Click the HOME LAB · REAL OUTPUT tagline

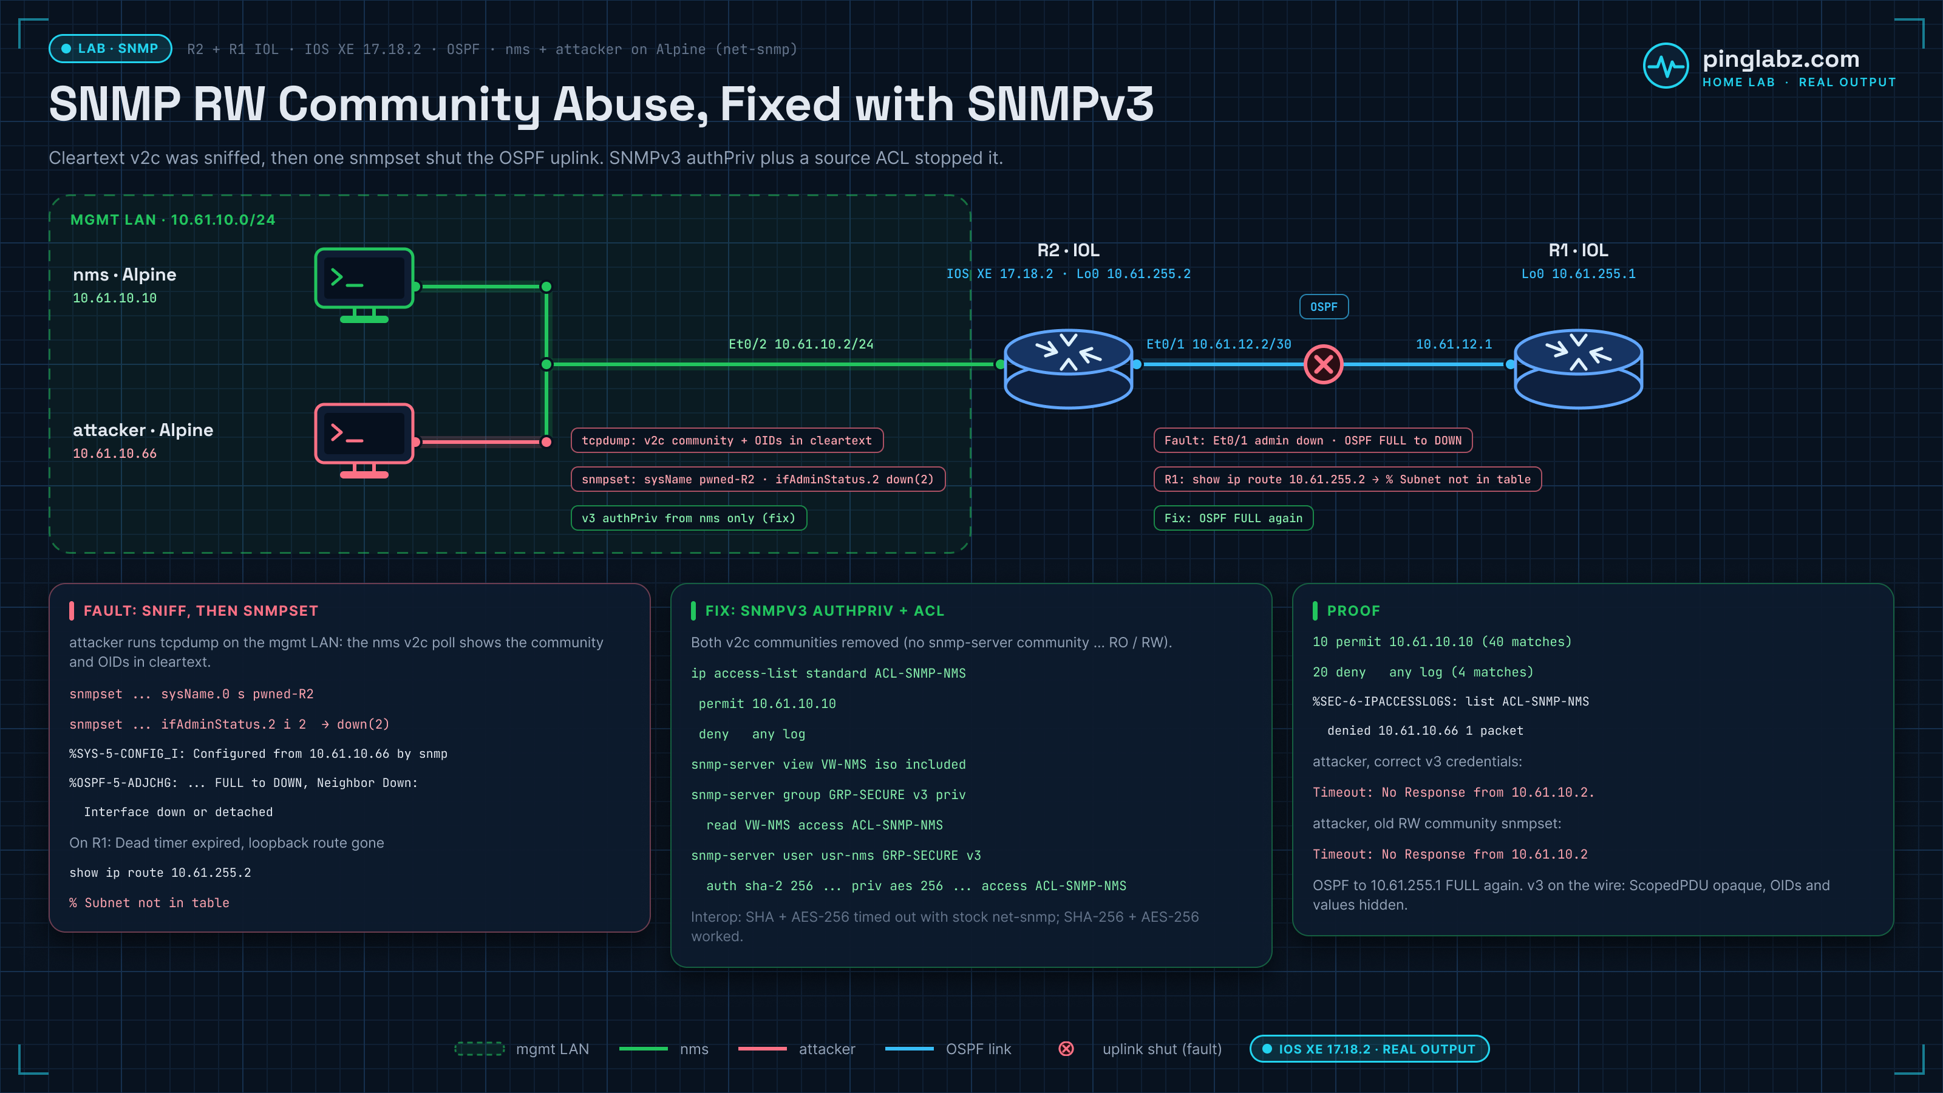(x=1799, y=82)
